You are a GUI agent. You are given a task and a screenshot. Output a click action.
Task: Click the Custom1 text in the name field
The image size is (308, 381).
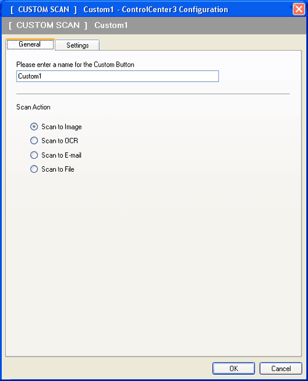coord(30,76)
